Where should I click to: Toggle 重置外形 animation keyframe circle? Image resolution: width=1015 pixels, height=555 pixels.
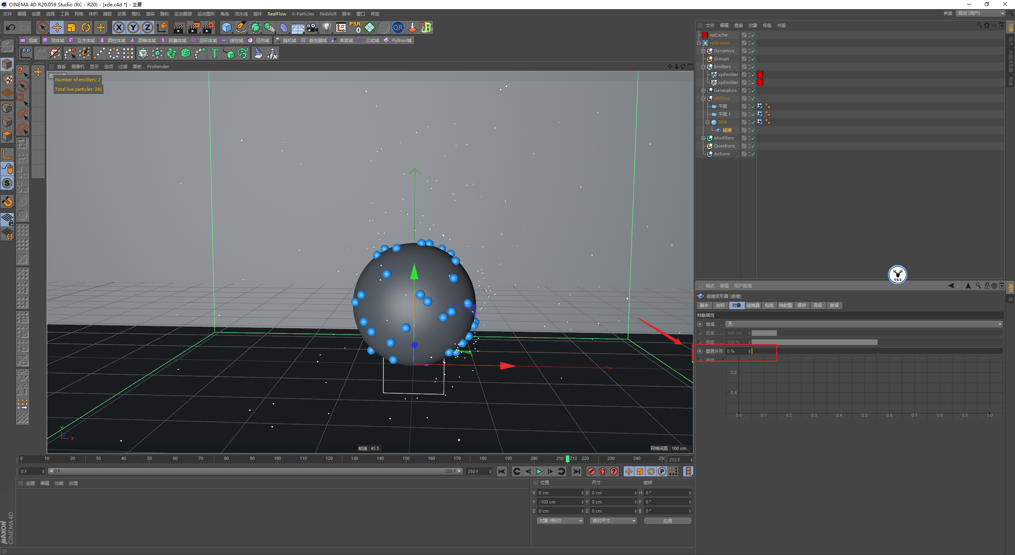(700, 351)
